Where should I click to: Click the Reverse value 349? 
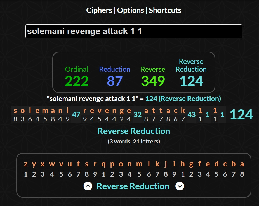pyautogui.click(x=153, y=81)
